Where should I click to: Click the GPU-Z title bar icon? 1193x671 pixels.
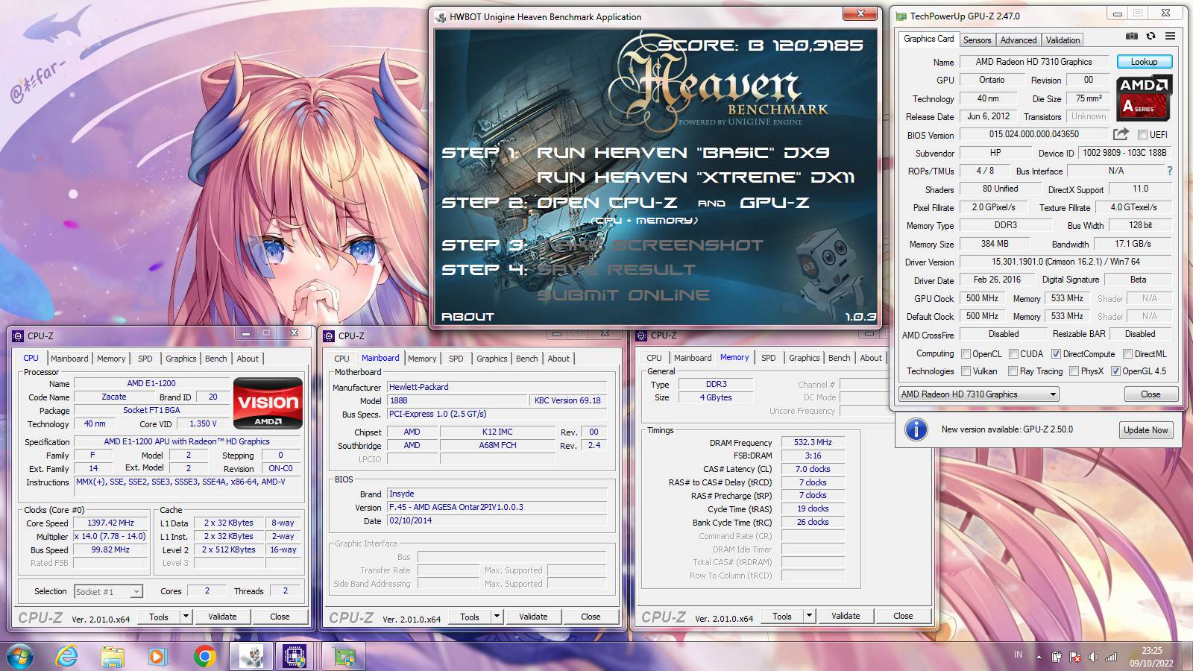tap(901, 16)
